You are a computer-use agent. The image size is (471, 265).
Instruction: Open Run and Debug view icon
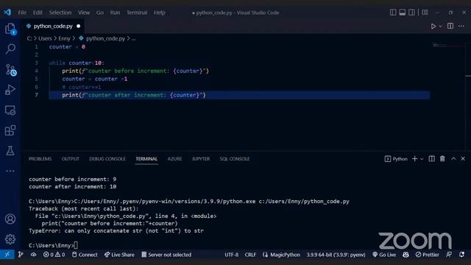10,90
